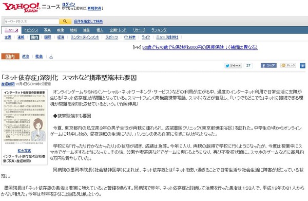Click the IT・科学 category
The image size is (308, 201).
(130, 37)
